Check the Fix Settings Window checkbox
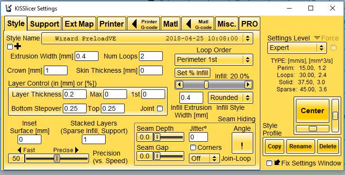The image size is (345, 175). coord(269,163)
